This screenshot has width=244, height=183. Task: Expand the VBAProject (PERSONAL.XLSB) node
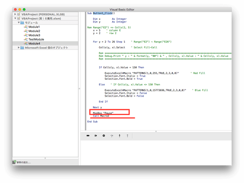click(x=15, y=14)
